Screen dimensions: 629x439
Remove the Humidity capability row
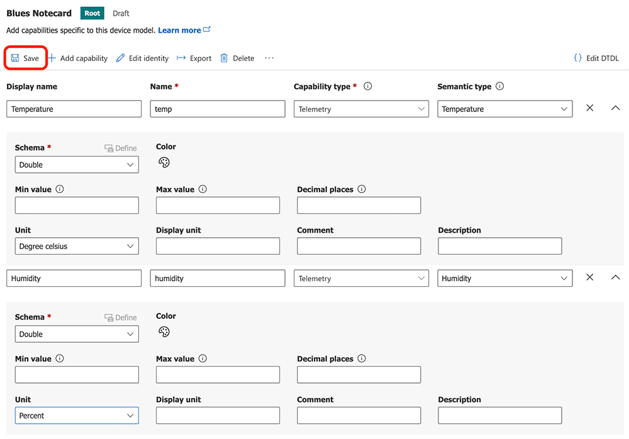point(590,277)
